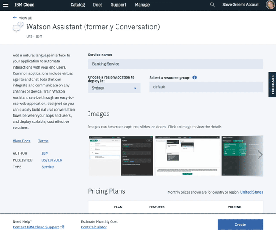Screen dimensions: 276x235
Task: Open the Support menu
Action: pos(119,5)
